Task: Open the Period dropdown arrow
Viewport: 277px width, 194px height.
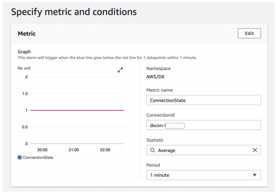Action: pyautogui.click(x=254, y=175)
